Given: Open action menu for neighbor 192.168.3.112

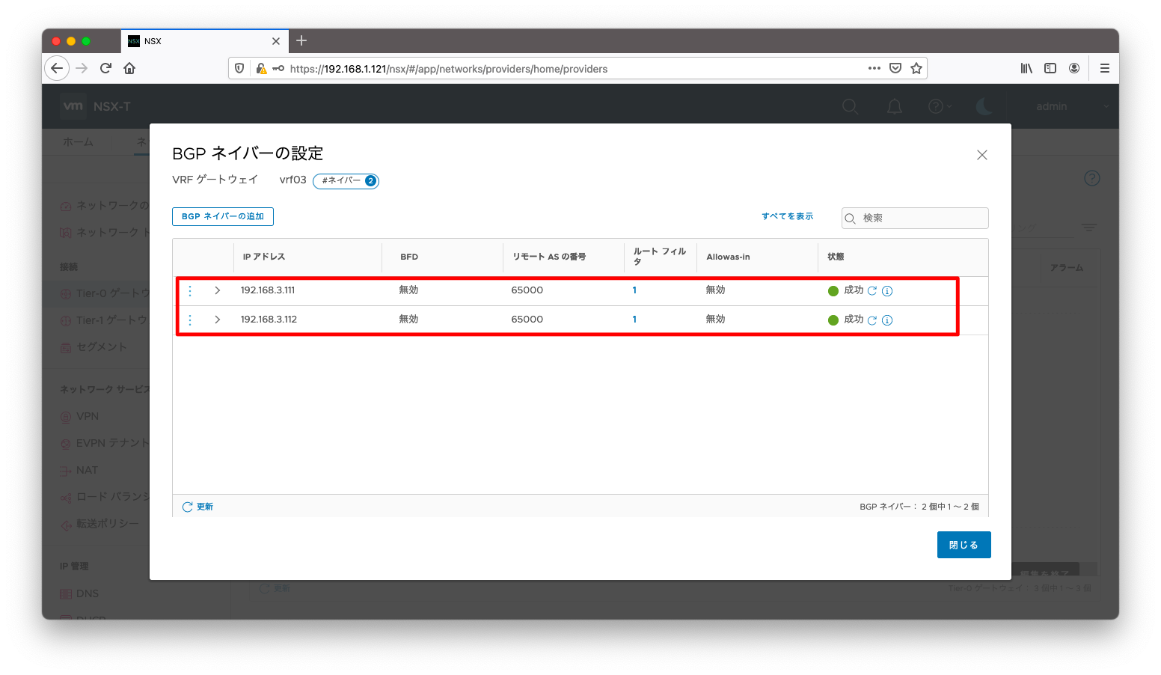Looking at the screenshot, I should pyautogui.click(x=190, y=320).
